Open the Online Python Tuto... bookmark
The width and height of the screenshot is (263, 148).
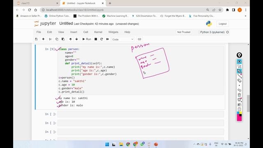(x=57, y=16)
